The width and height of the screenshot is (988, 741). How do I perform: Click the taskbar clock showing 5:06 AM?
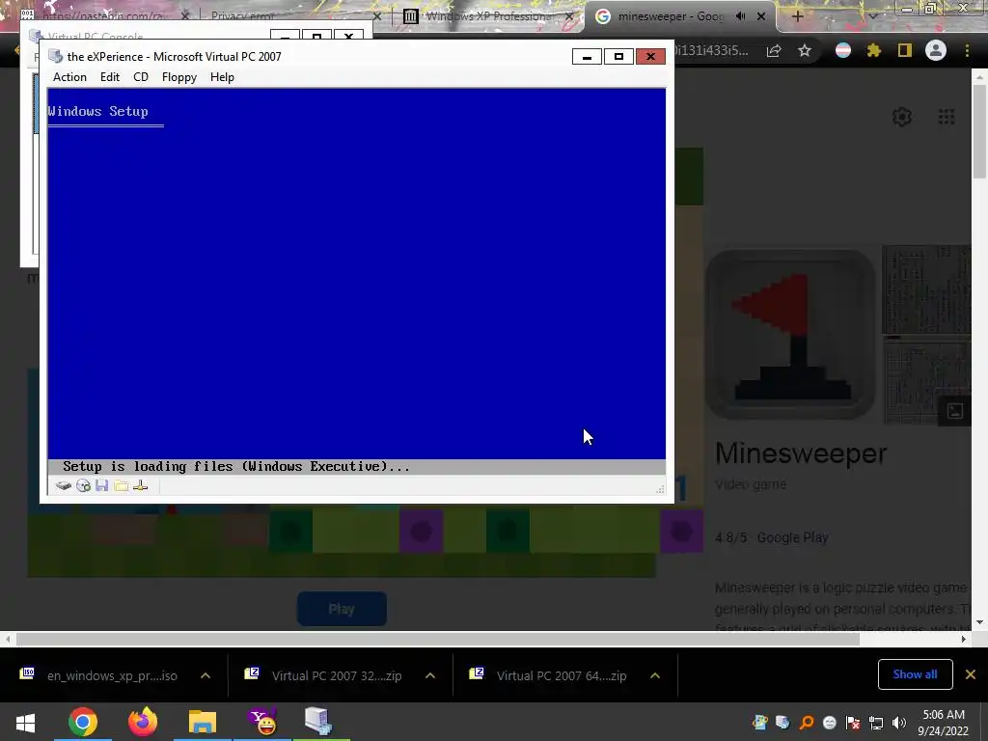(x=944, y=722)
